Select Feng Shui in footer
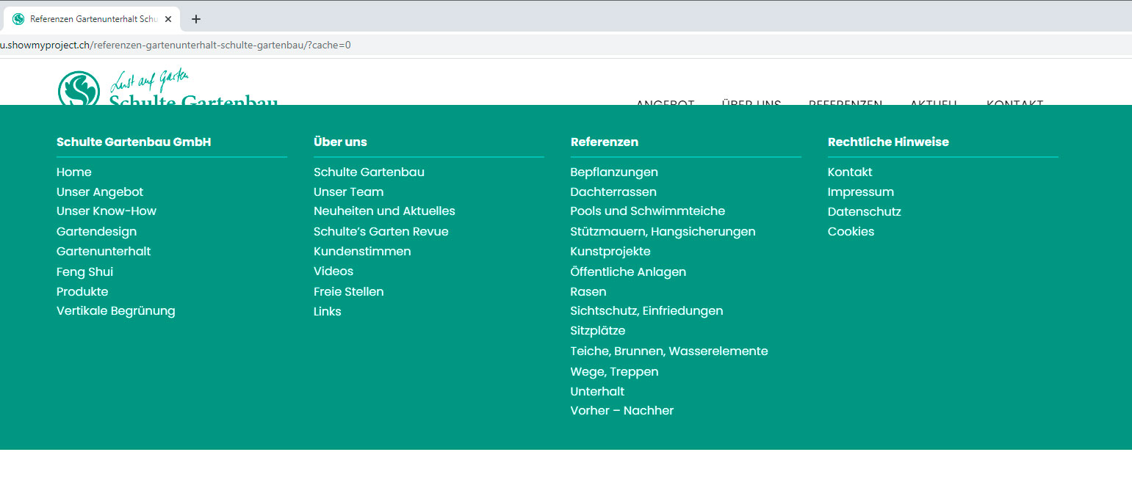Image resolution: width=1132 pixels, height=485 pixels. click(x=84, y=272)
